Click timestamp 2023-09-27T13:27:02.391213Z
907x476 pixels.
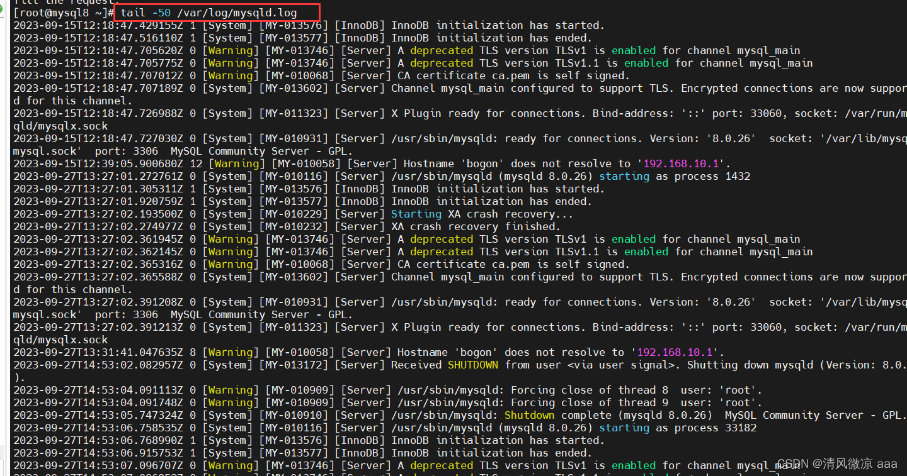coord(98,327)
